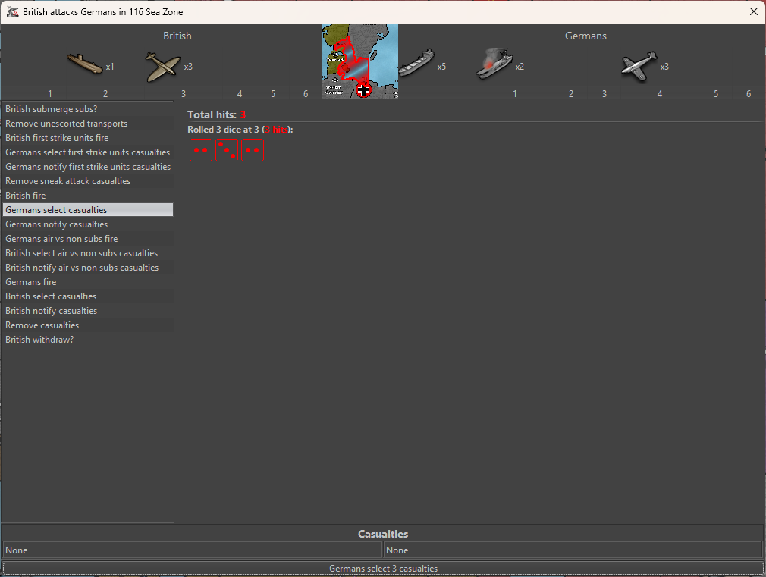Viewport: 766px width, 577px height.
Task: Close the battle window
Action: tap(753, 11)
